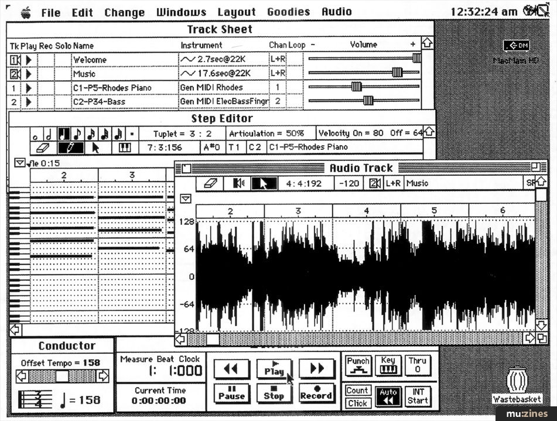Select the eraser tool in Step Editor
557x421 pixels.
click(x=44, y=148)
